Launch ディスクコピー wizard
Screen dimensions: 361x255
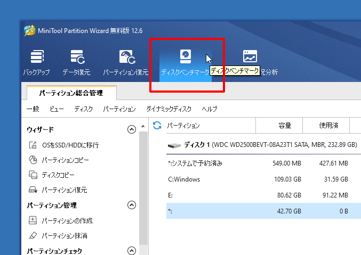[x=58, y=175]
